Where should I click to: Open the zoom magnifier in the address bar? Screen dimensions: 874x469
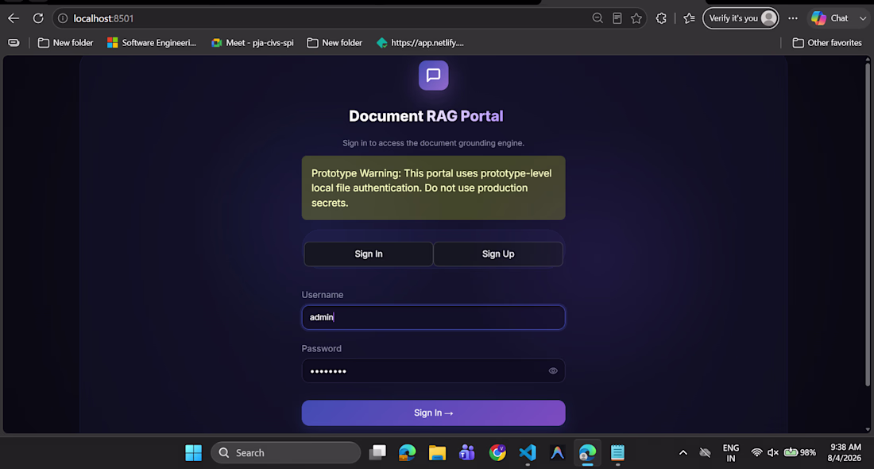[597, 18]
